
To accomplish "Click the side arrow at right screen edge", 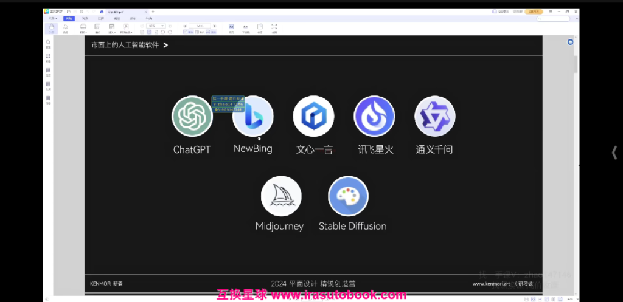I will (x=614, y=153).
